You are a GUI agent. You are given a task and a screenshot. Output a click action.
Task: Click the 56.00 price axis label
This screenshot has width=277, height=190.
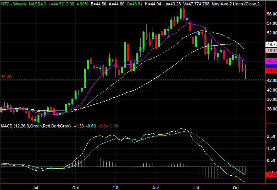272,14
